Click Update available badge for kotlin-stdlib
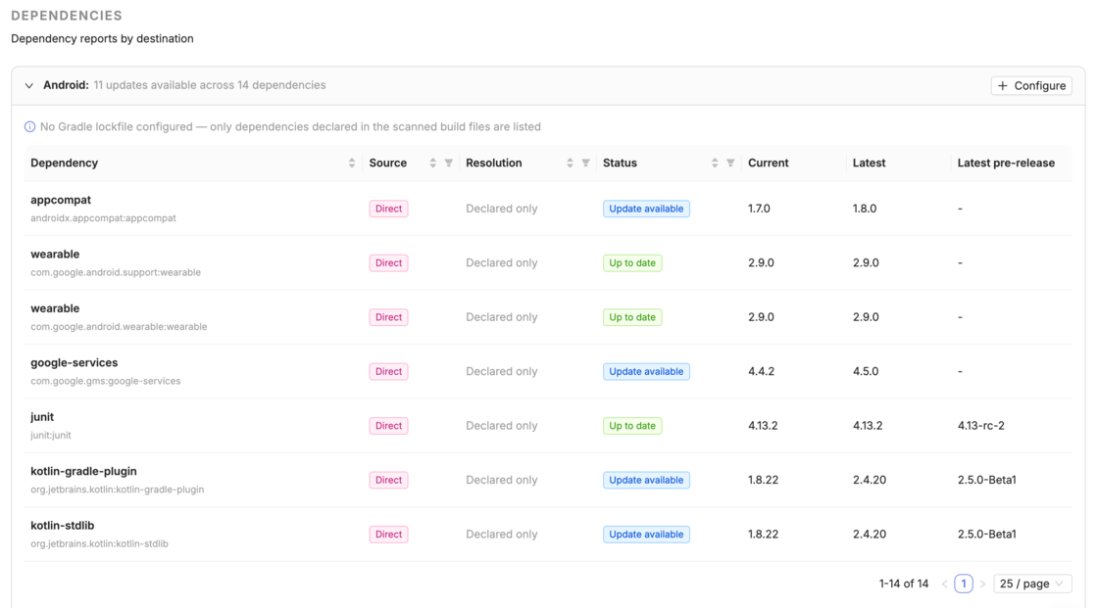Screen dimensions: 1096x608 647,534
